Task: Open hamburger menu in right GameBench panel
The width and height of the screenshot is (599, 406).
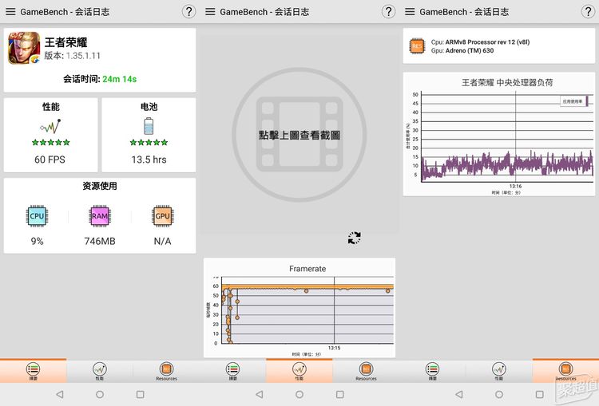Action: (410, 12)
